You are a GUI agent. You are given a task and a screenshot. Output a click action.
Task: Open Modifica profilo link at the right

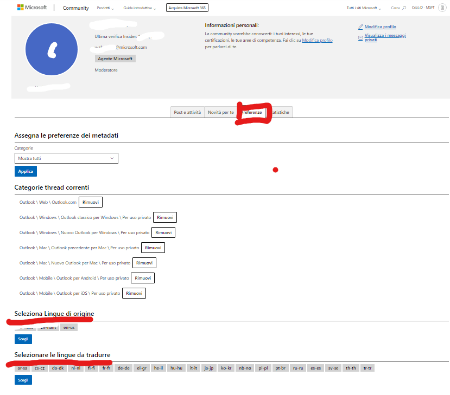coord(381,27)
